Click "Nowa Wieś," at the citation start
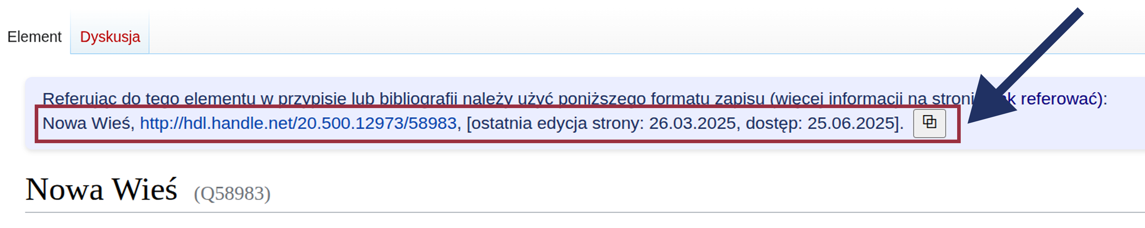The height and width of the screenshot is (228, 1145). 88,123
